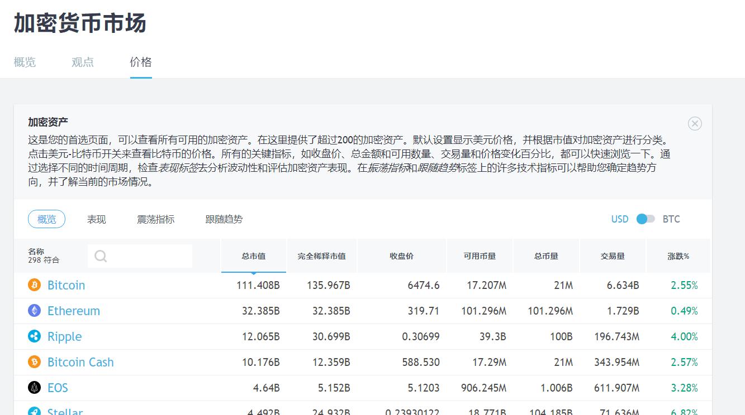The width and height of the screenshot is (745, 415).
Task: Sort the table by 总市值 column
Action: point(254,255)
